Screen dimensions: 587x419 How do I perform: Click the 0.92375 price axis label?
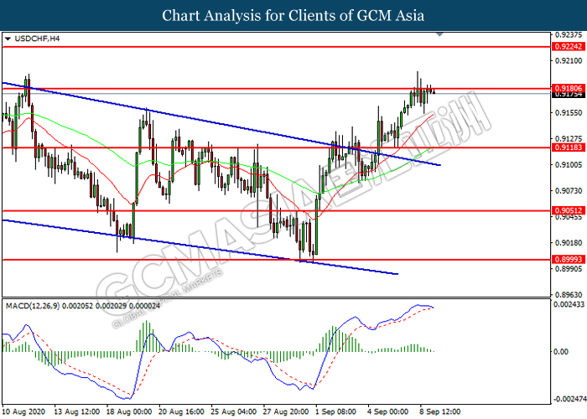(569, 35)
